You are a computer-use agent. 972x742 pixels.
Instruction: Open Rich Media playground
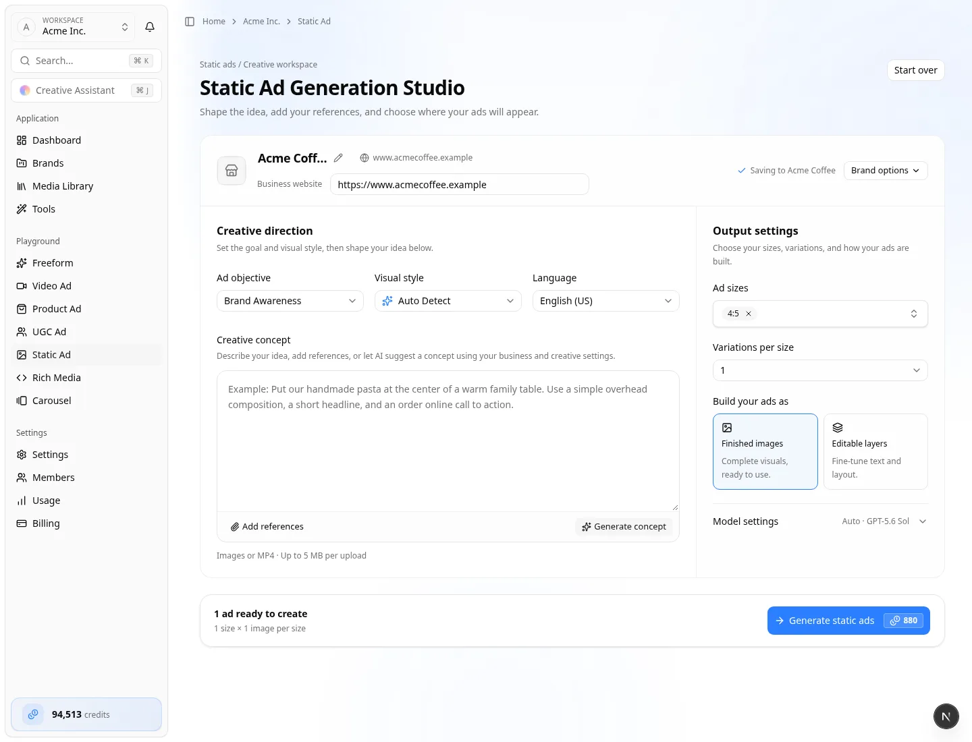point(86,378)
